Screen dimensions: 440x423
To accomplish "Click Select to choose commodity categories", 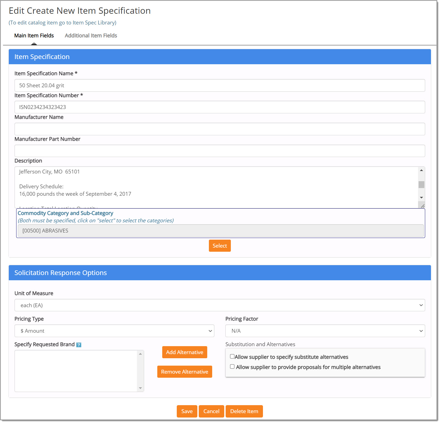I will [x=220, y=246].
